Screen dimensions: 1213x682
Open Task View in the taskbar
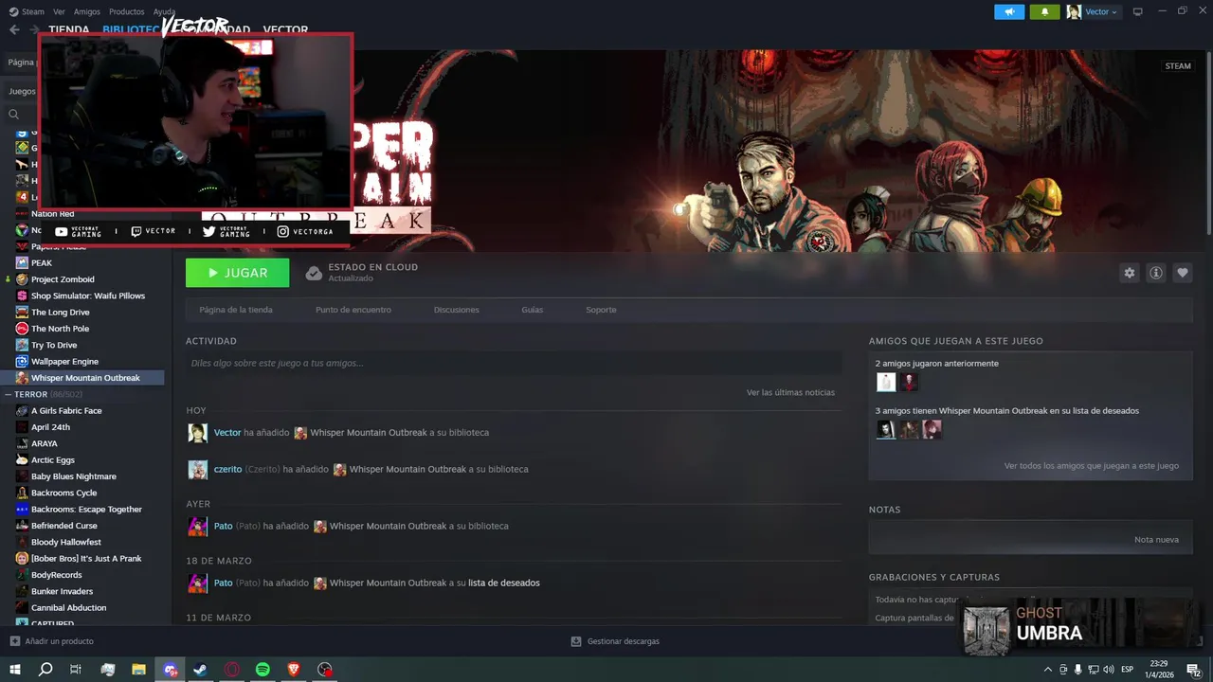click(76, 670)
